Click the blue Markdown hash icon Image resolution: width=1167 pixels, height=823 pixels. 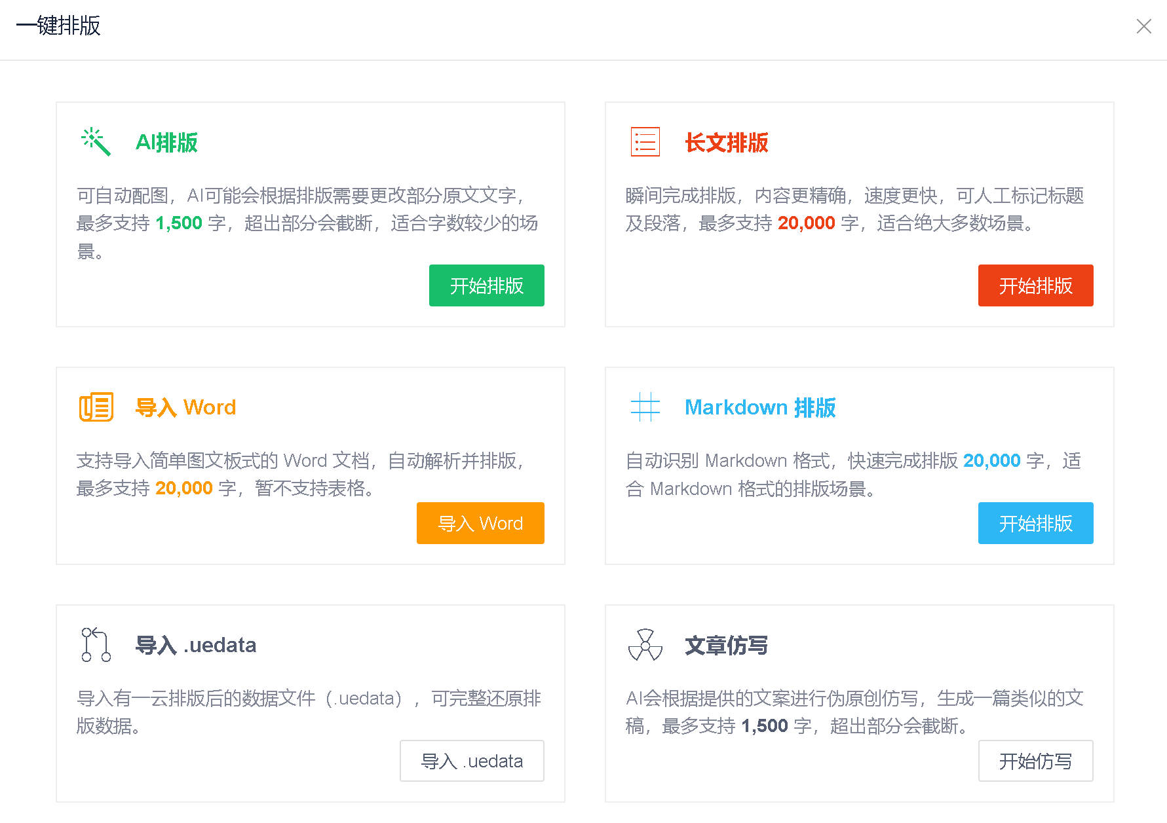click(645, 407)
